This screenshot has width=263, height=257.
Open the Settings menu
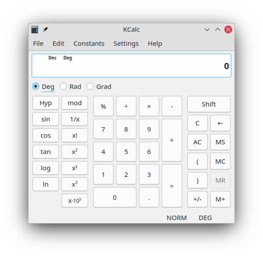pos(126,44)
